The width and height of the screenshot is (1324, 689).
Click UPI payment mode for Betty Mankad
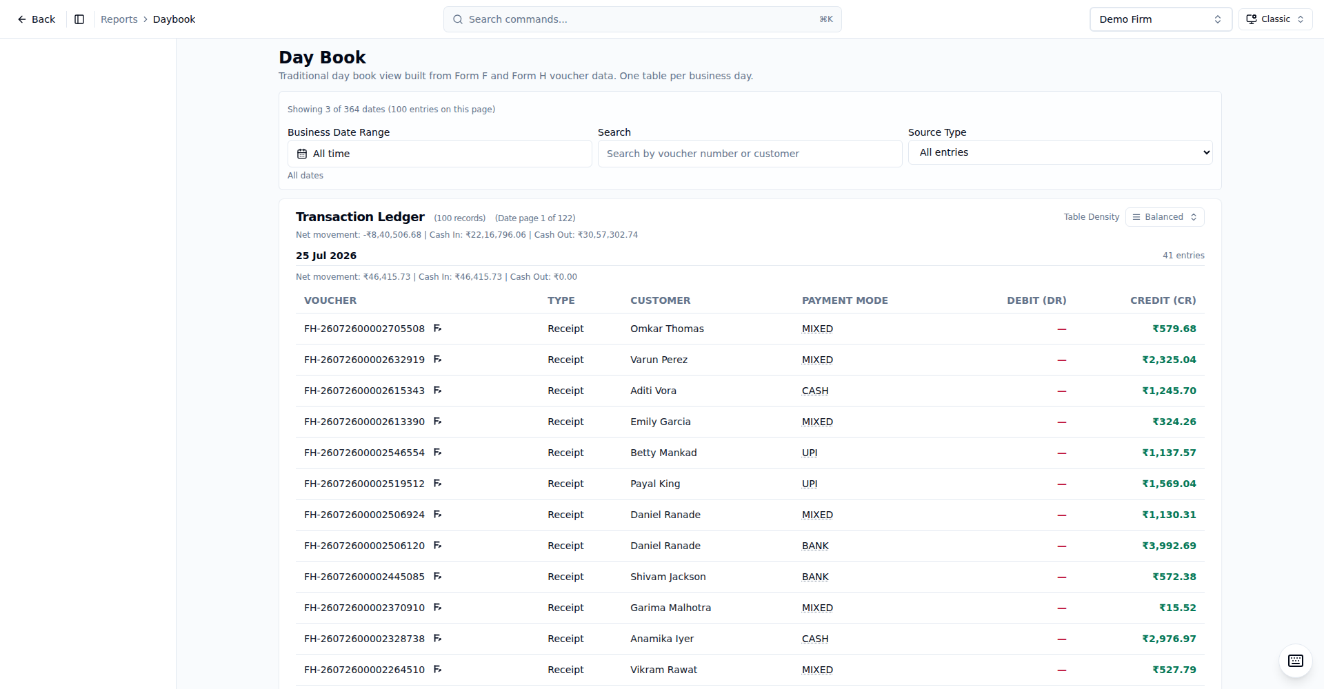tap(810, 453)
